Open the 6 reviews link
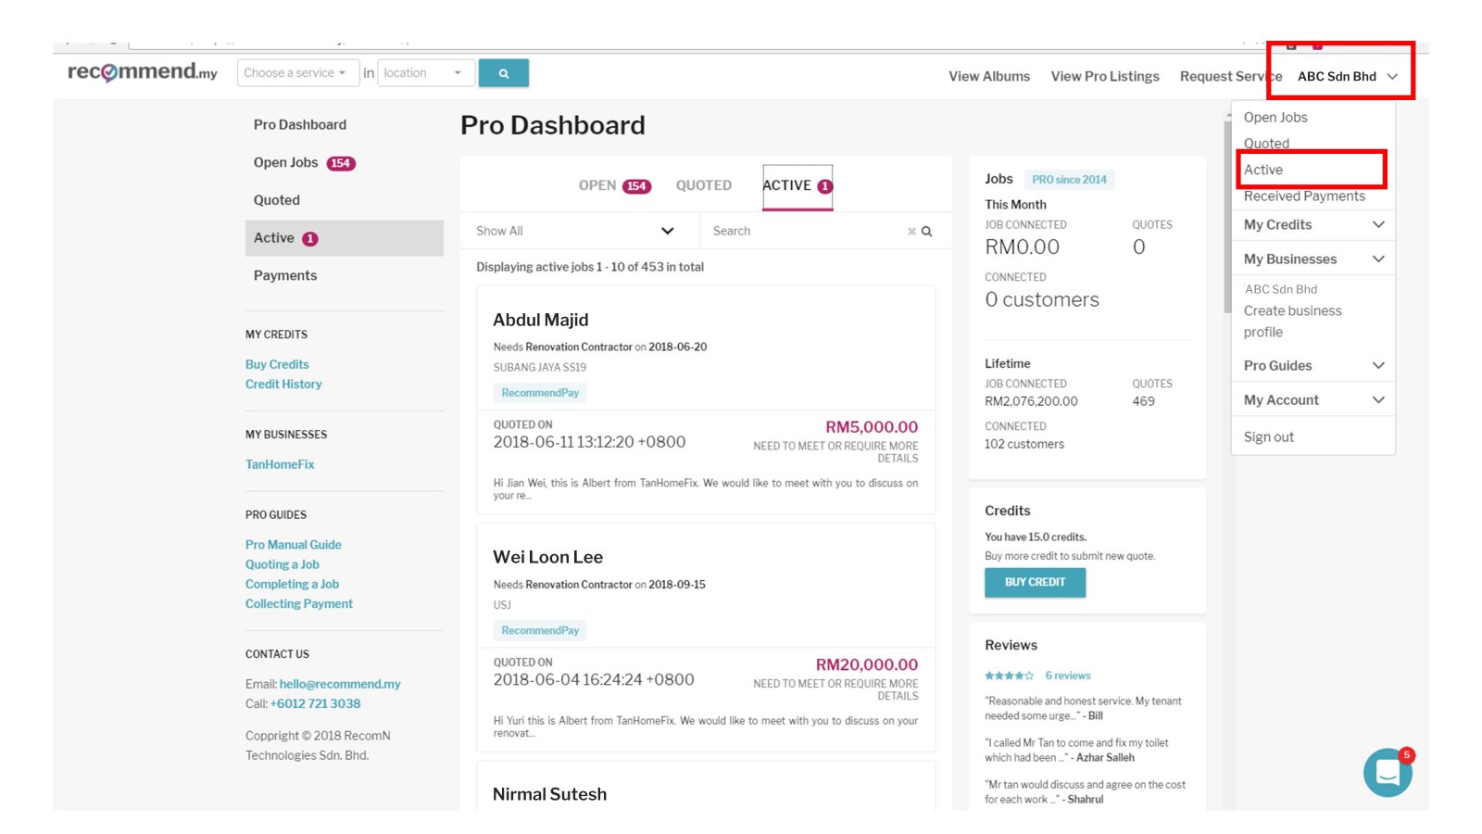 pyautogui.click(x=1068, y=676)
